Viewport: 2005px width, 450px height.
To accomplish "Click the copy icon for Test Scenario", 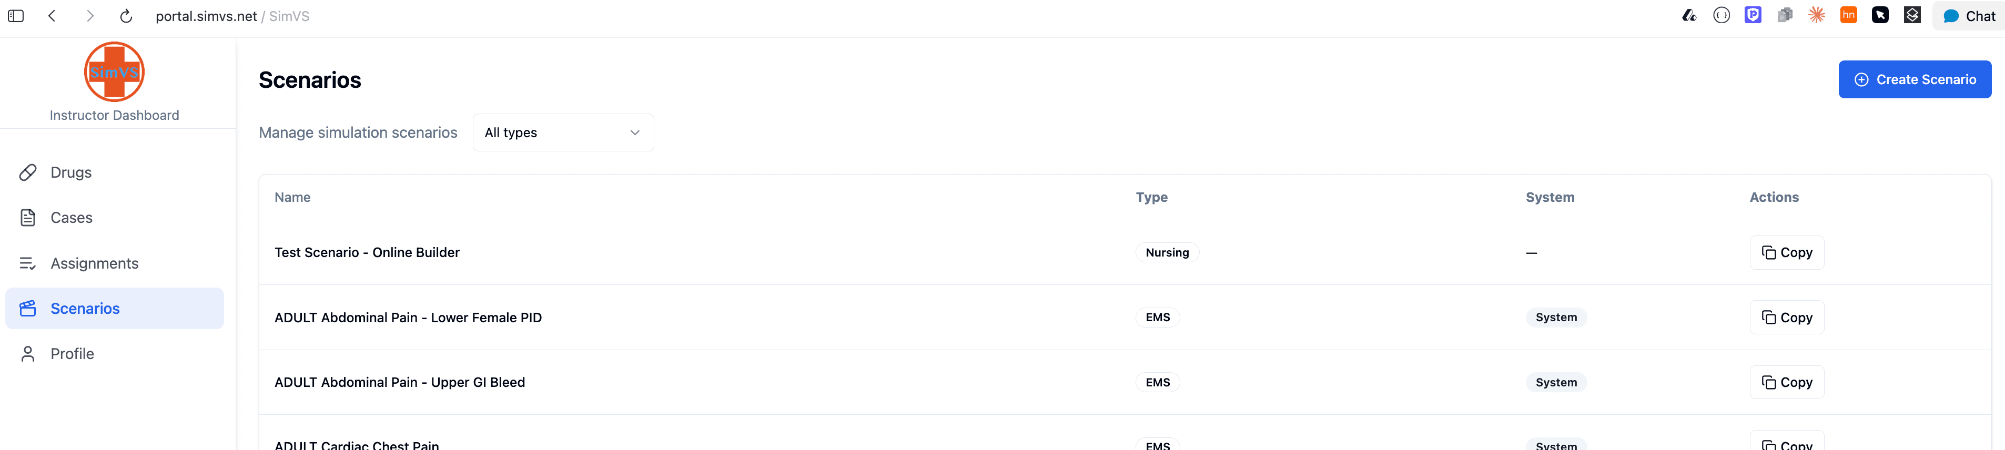I will point(1769,252).
